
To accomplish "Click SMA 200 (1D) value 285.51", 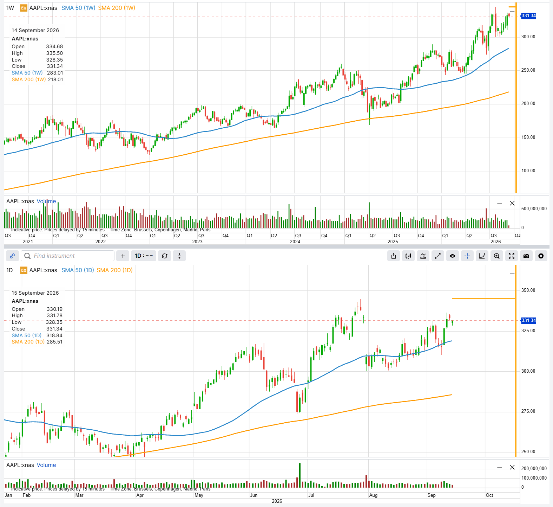I will coord(54,342).
